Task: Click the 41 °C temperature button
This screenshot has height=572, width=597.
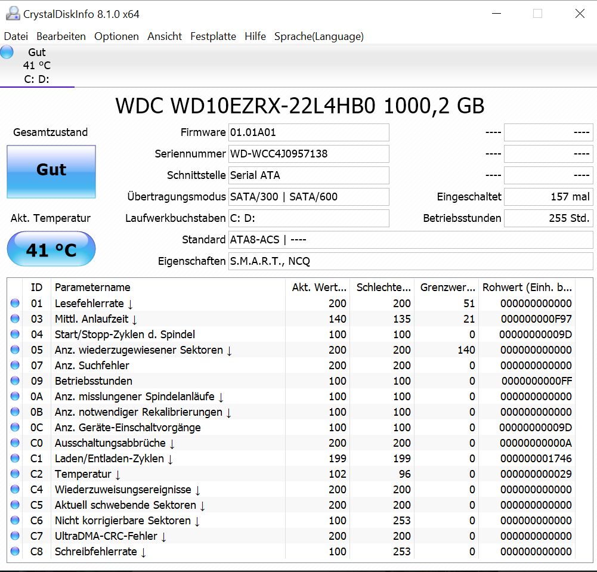Action: [51, 249]
